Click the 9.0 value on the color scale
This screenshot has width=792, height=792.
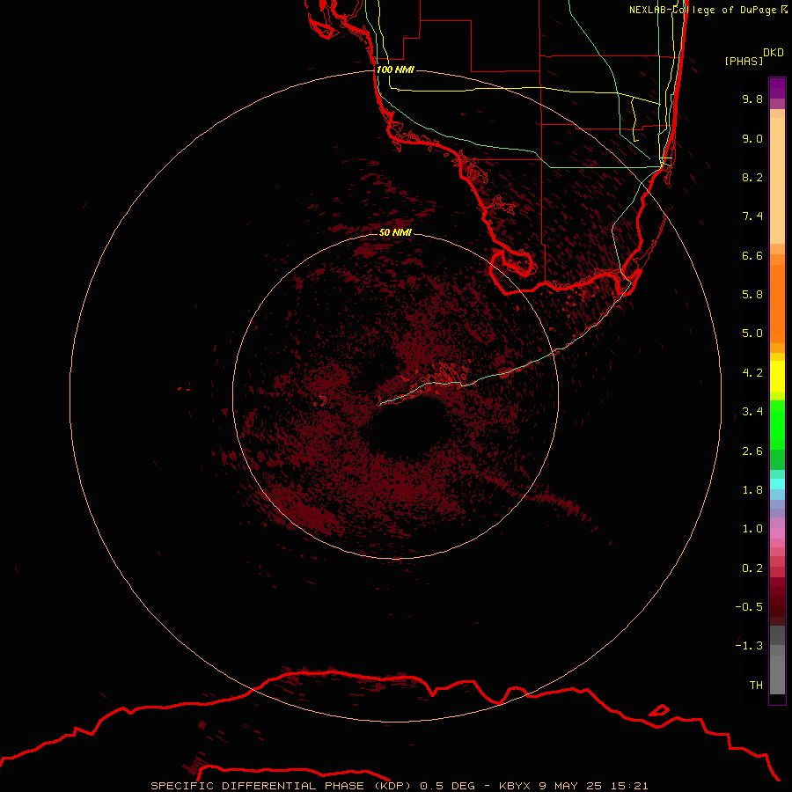click(752, 138)
